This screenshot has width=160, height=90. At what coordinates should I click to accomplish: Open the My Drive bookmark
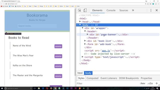click(18, 6)
